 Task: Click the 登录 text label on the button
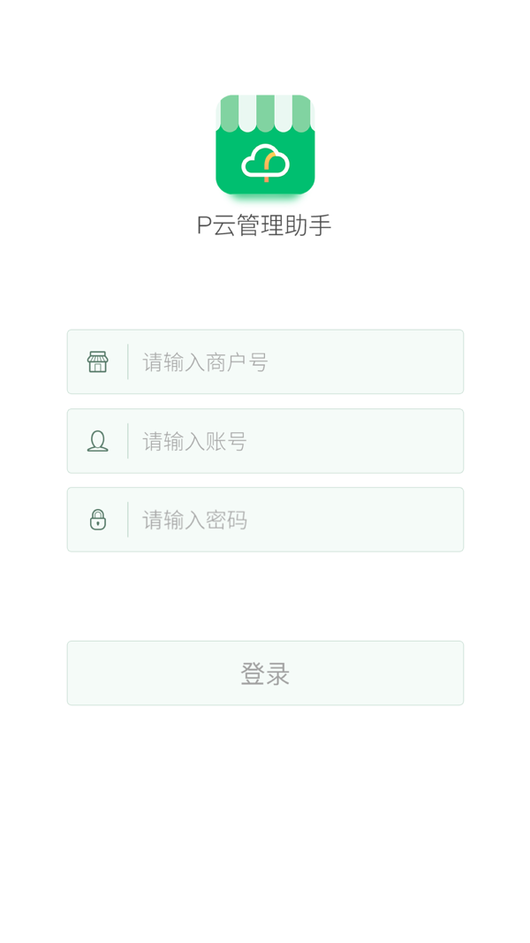[265, 673]
